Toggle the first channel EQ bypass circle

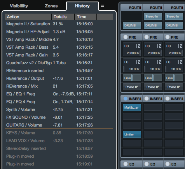125,164
